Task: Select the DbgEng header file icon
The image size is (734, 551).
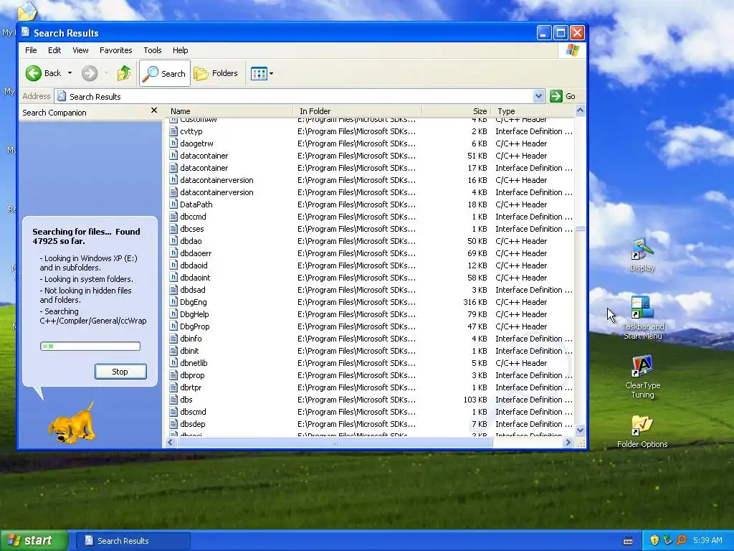Action: click(173, 302)
